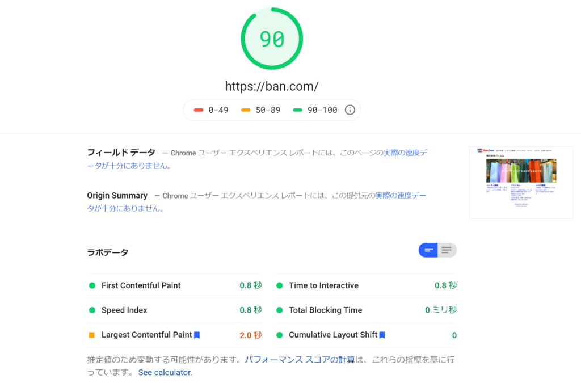The width and height of the screenshot is (581, 383).
Task: Click the green dot beside Total Blocking Time
Action: click(279, 310)
